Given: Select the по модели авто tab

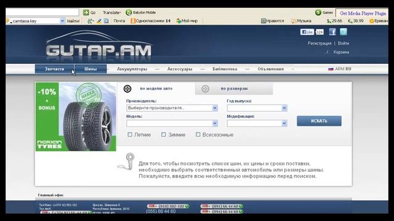Looking at the screenshot, I should 156,88.
